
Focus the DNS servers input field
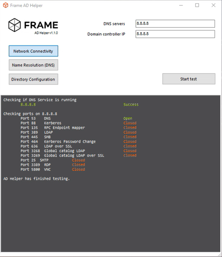(175, 24)
